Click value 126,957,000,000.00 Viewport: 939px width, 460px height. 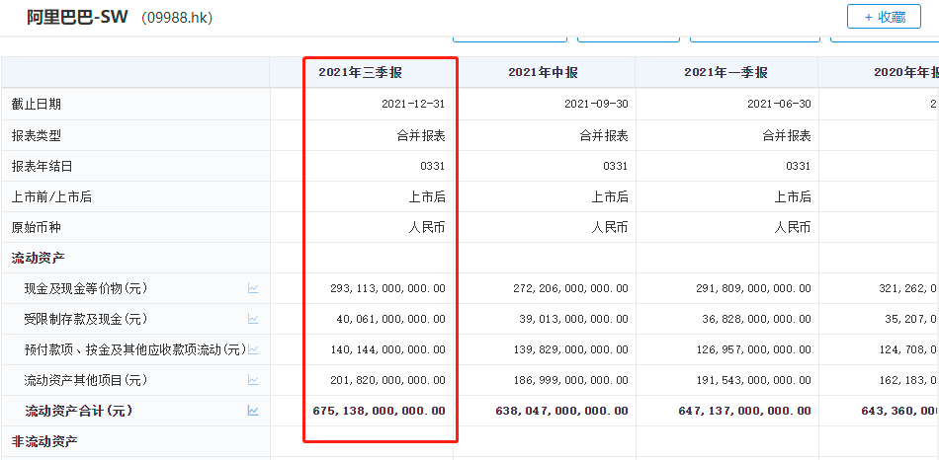click(754, 349)
